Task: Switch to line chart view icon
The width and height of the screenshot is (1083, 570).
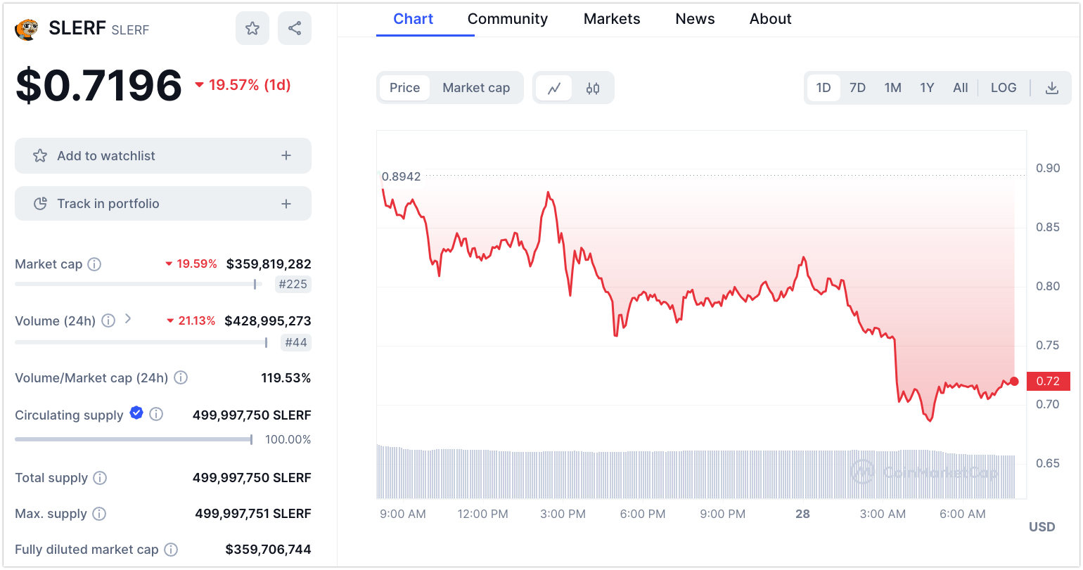Action: (554, 88)
